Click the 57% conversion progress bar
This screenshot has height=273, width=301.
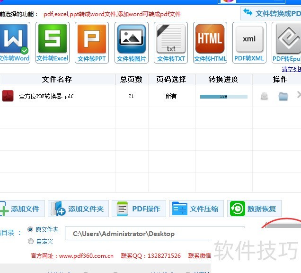pyautogui.click(x=224, y=97)
